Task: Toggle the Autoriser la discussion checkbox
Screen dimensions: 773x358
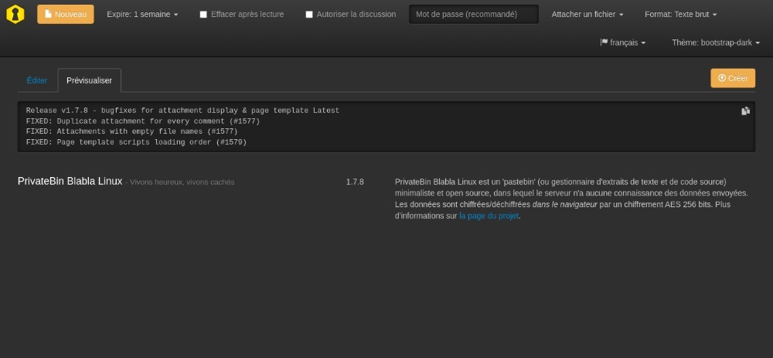Action: 309,15
